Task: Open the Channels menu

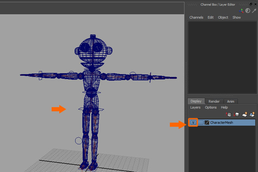Action: pos(196,18)
